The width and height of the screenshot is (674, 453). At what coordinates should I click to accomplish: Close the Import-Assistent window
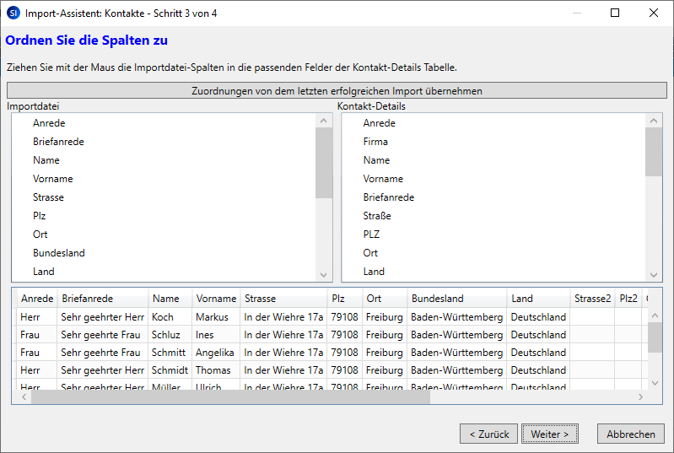click(653, 13)
